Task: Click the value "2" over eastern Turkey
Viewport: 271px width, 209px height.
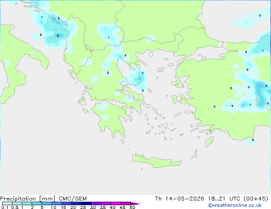Action: pos(266,86)
